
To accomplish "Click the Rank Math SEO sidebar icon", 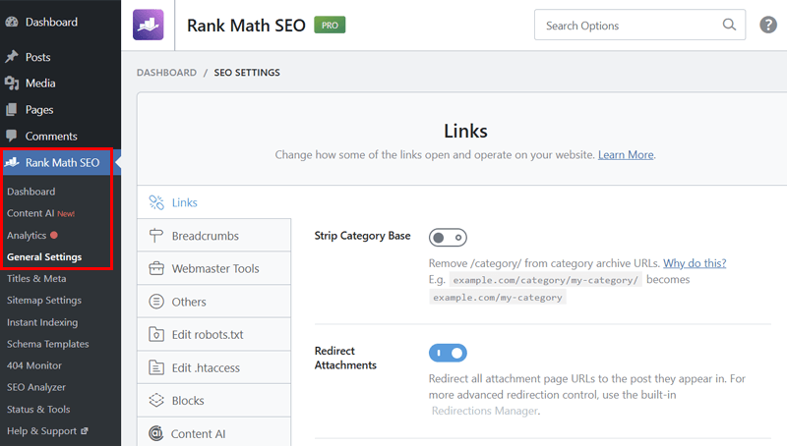I will [12, 162].
